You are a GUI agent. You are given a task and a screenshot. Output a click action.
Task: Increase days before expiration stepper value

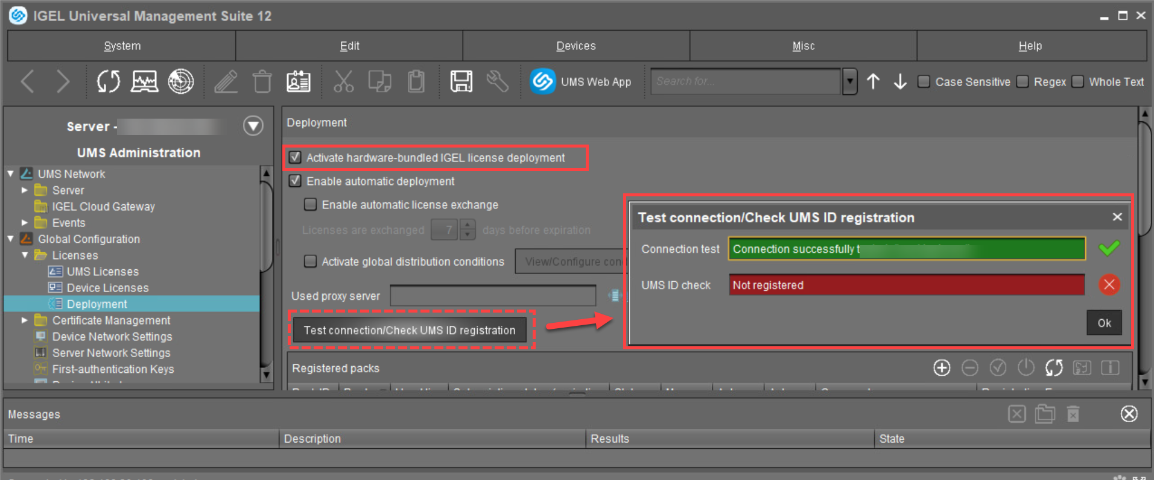pyautogui.click(x=468, y=225)
